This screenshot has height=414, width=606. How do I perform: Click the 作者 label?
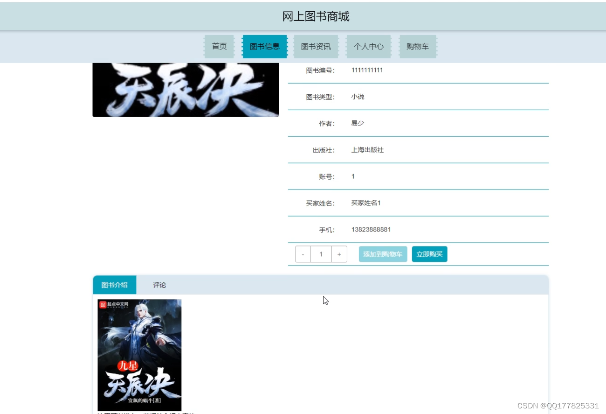327,124
